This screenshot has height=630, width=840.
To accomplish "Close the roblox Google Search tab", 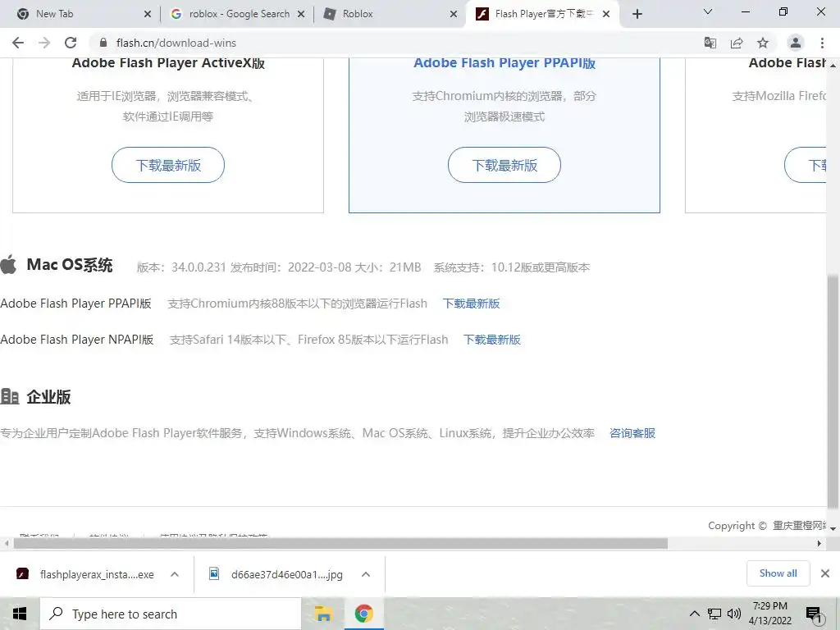I will click(301, 14).
